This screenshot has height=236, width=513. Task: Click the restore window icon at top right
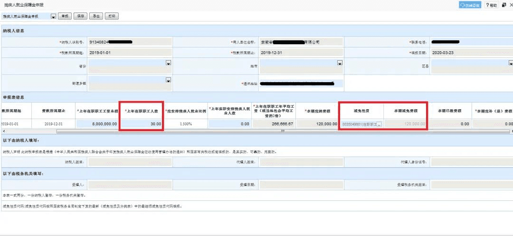[x=502, y=5]
